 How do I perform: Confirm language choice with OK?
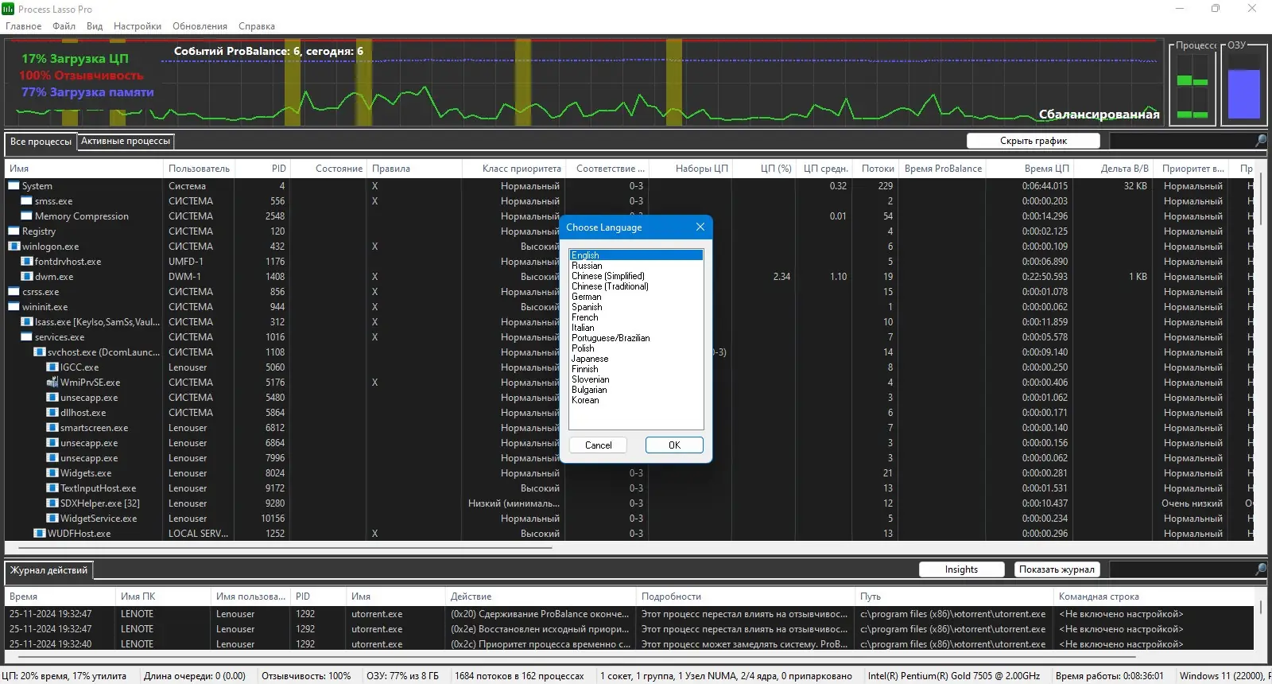click(674, 445)
